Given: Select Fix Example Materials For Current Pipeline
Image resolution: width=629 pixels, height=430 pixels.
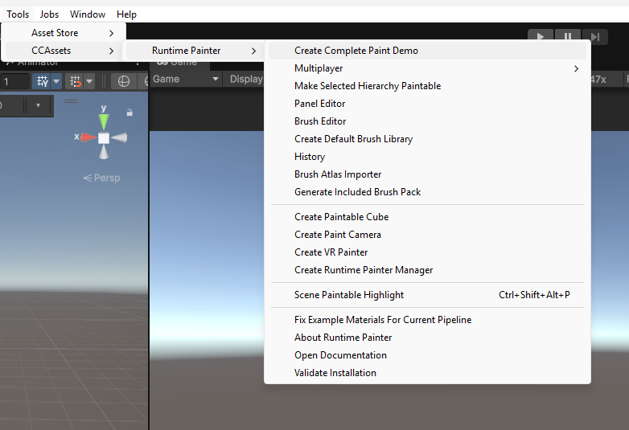Looking at the screenshot, I should 427,320.
